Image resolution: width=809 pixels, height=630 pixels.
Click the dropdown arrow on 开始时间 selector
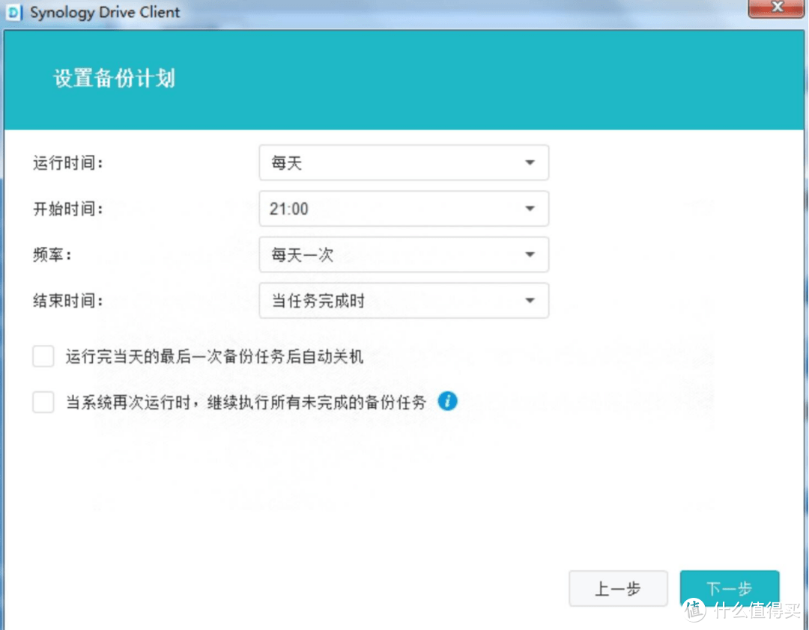tap(530, 209)
